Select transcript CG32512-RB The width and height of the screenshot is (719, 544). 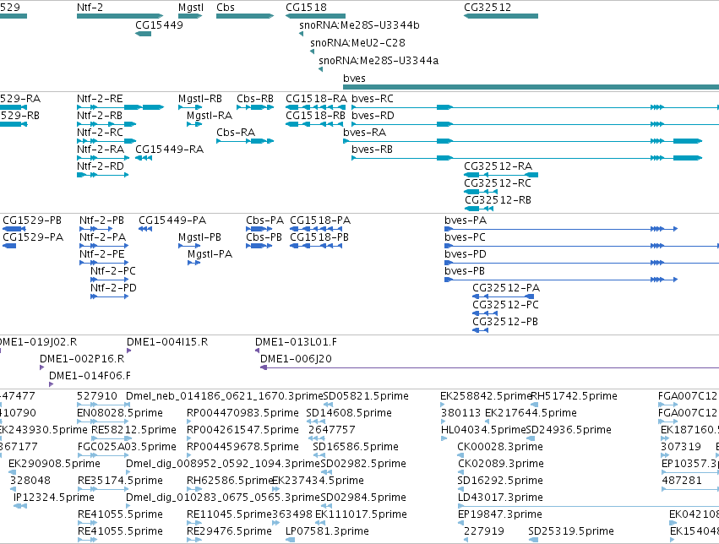(x=479, y=209)
